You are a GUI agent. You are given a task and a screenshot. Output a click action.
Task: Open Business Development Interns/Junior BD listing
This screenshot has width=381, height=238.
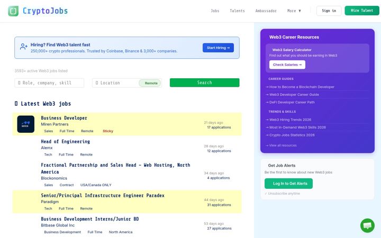point(90,219)
